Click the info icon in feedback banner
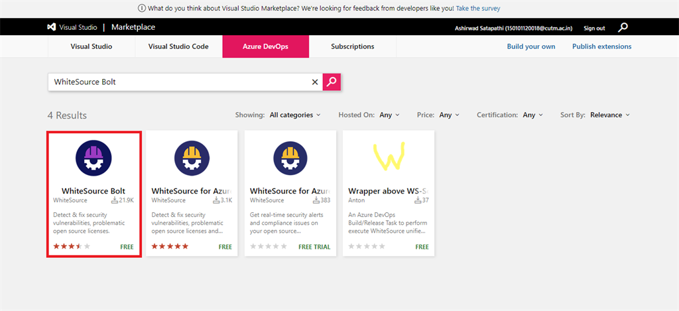This screenshot has width=679, height=311. tap(141, 8)
